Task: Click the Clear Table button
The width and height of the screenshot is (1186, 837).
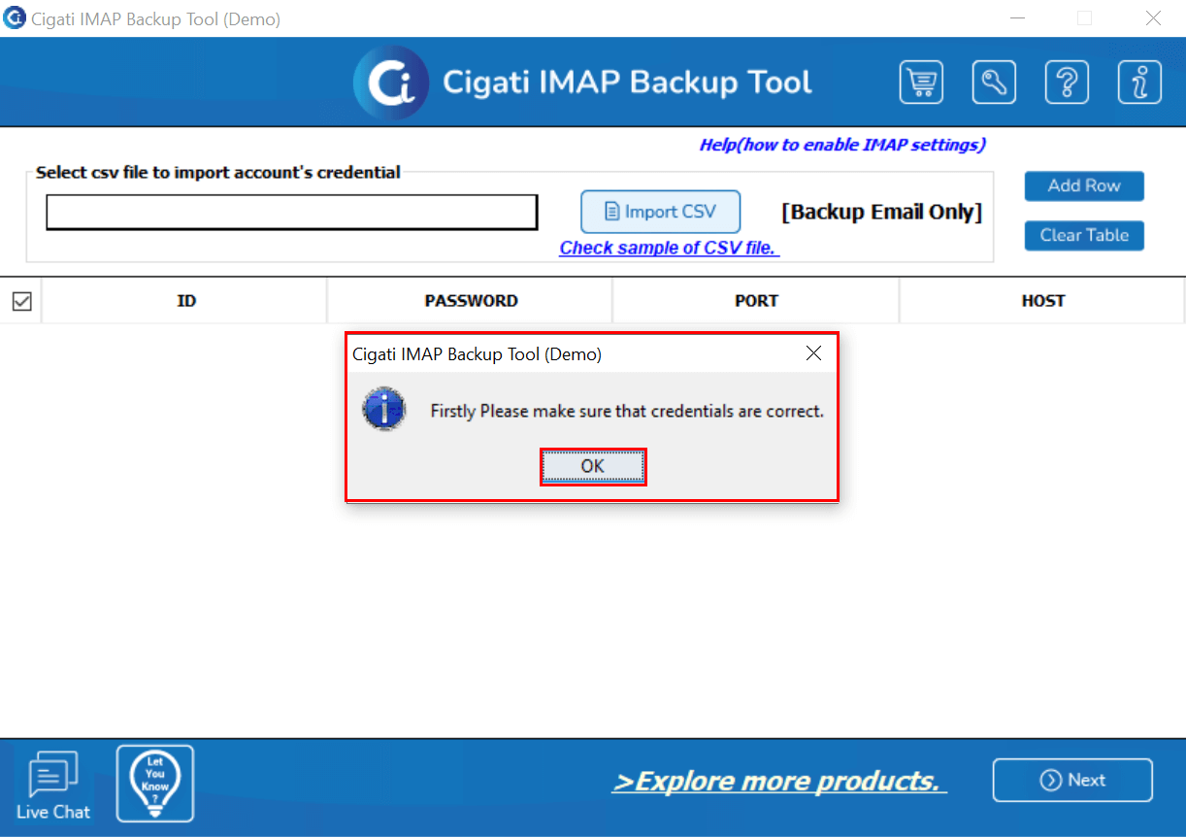Action: click(x=1084, y=235)
